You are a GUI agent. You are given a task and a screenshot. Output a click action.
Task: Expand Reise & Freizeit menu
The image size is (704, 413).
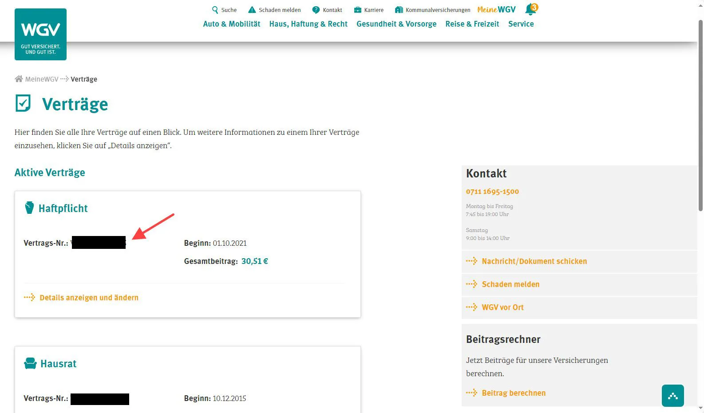(x=472, y=24)
